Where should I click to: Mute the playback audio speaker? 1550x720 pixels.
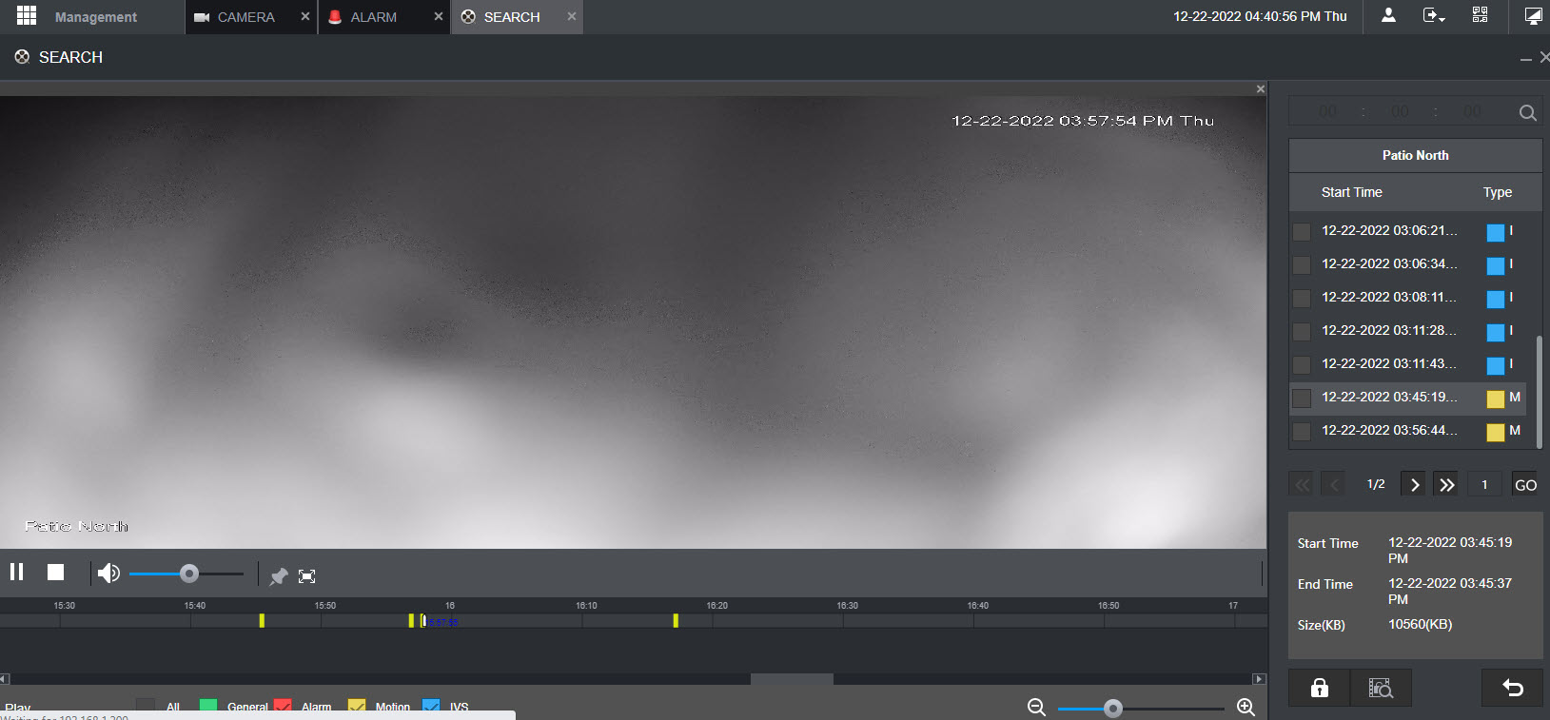click(x=108, y=573)
